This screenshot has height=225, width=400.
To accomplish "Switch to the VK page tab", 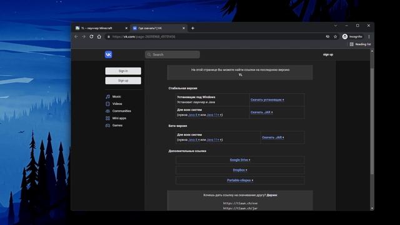I will 159,28.
